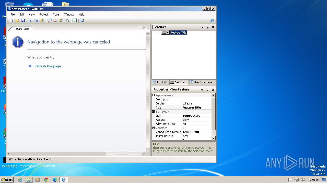
Task: Open the Window menu
Action: 69,14
